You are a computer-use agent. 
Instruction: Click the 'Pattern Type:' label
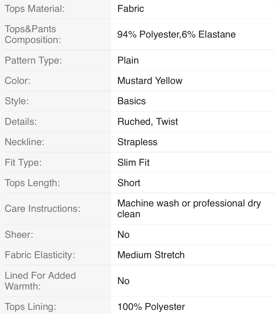pos(33,60)
